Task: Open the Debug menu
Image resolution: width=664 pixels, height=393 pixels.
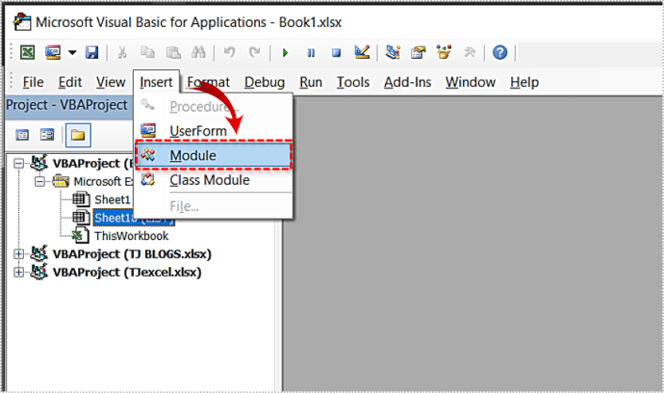Action: 265,82
